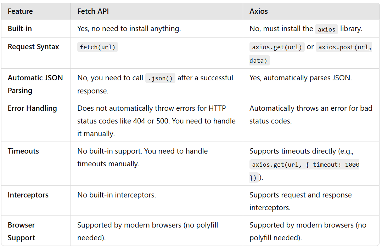Click the .json() inline code
The image size is (382, 247).
pos(160,78)
